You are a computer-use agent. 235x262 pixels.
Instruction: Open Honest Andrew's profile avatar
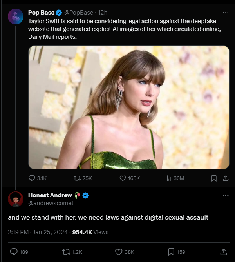(15, 199)
